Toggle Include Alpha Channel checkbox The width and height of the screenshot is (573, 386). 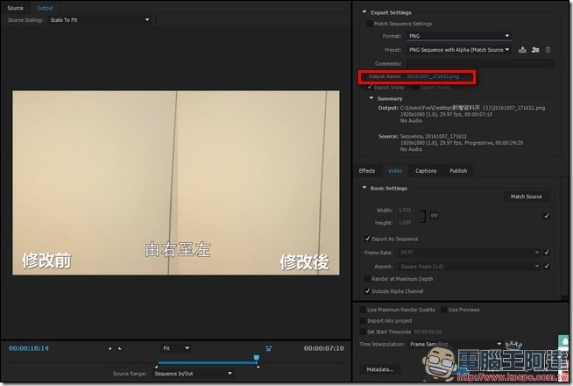367,291
